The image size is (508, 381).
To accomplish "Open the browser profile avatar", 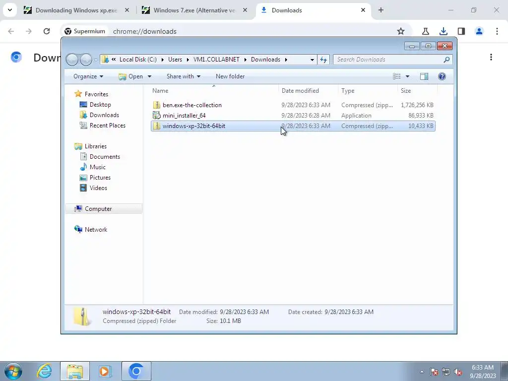I will [x=479, y=31].
